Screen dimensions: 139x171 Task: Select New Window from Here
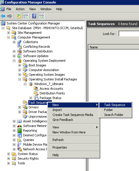pyautogui.click(x=73, y=132)
